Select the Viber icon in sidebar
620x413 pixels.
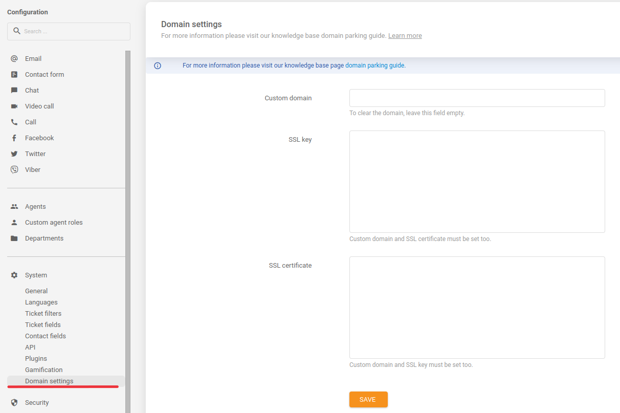[14, 170]
